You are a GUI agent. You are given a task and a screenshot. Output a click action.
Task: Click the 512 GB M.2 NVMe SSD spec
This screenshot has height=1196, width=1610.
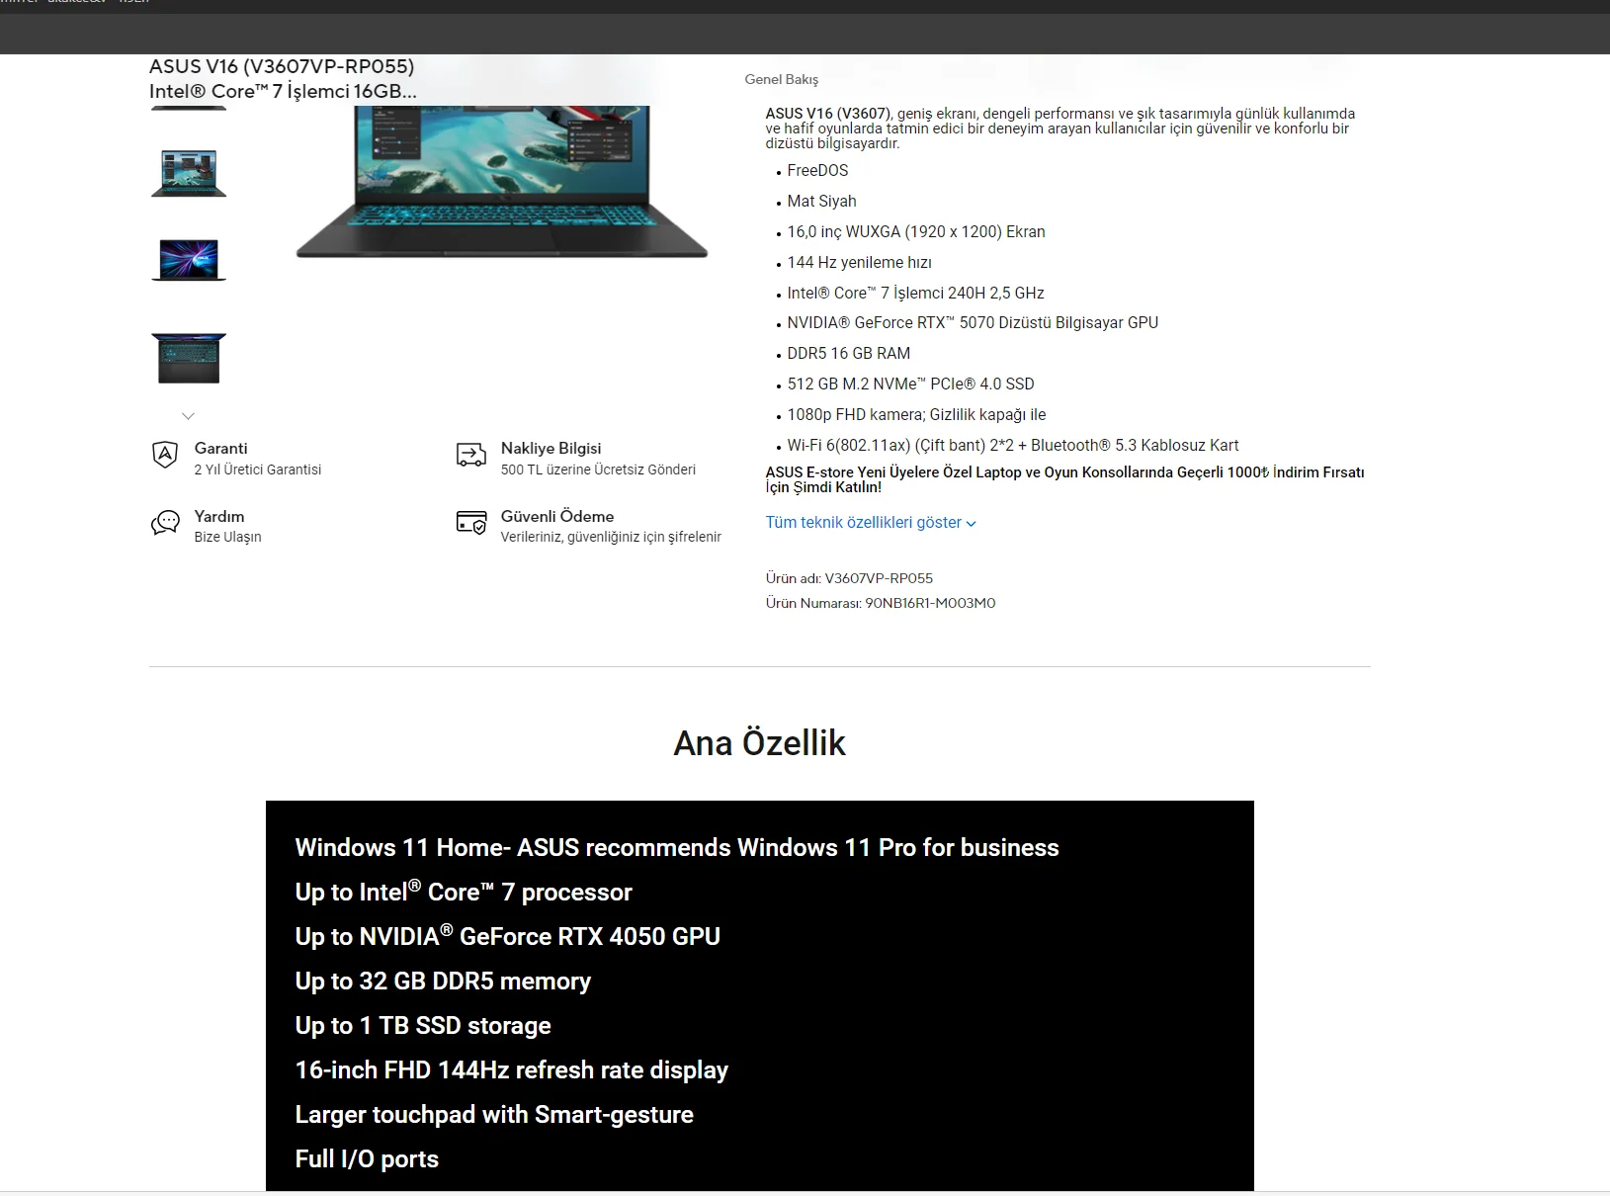[911, 384]
